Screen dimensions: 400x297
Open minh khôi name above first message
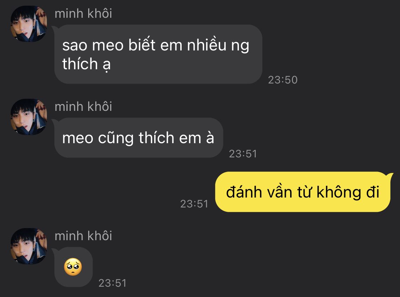[x=83, y=13]
